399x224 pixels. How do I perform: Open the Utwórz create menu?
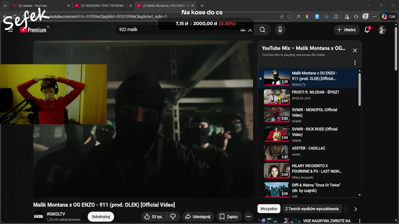coord(346,30)
